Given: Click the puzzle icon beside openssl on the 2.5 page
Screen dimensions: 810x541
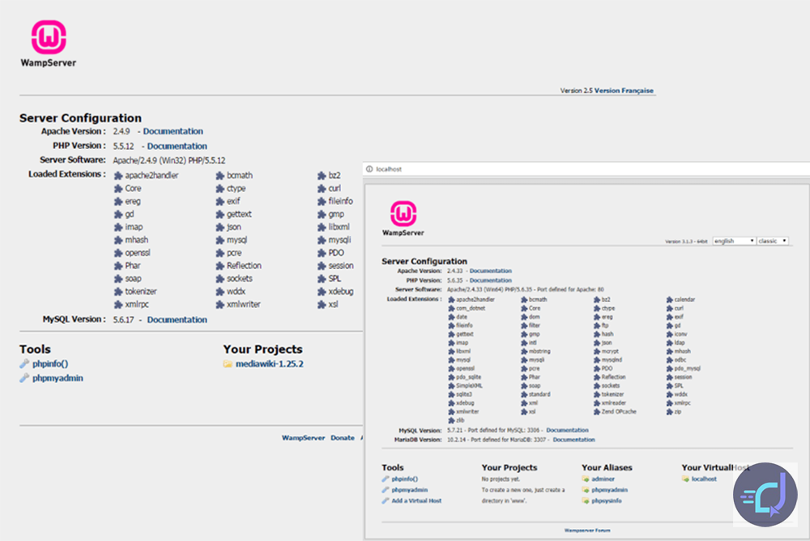Looking at the screenshot, I should pos(118,253).
